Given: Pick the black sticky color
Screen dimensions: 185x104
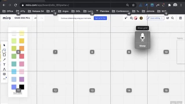Looking at the screenshot, I should coord(22,87).
